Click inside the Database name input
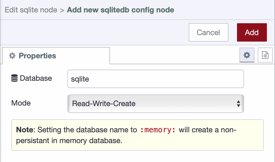The height and width of the screenshot is (162, 275). click(155, 79)
